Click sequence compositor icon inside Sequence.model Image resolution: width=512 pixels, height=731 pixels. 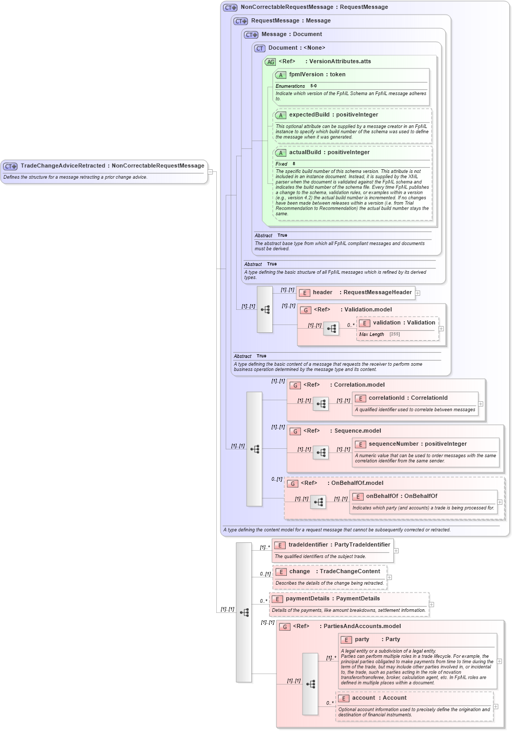pyautogui.click(x=321, y=452)
